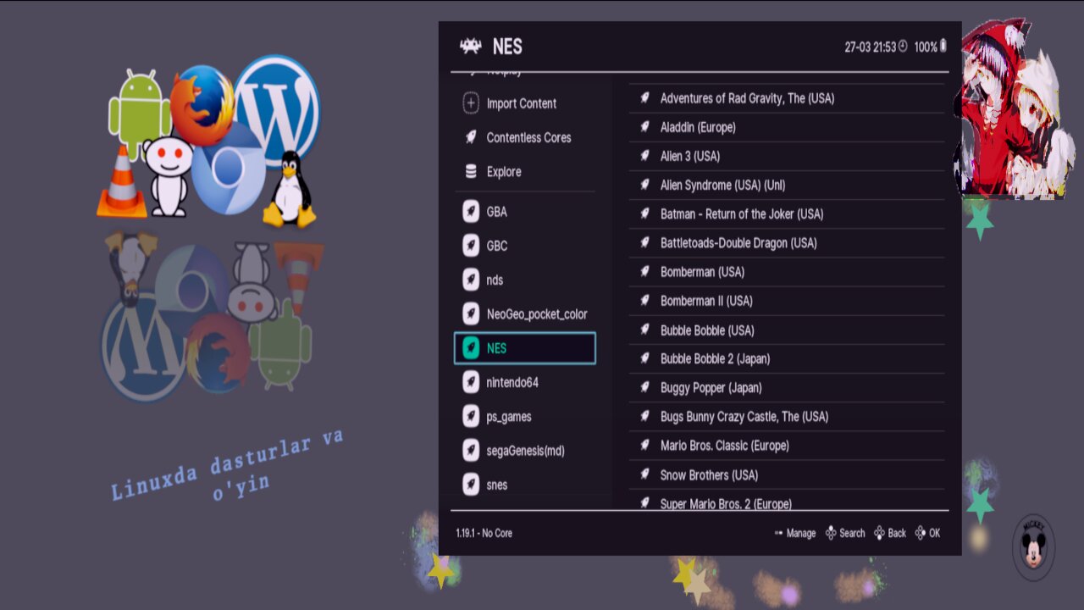Image resolution: width=1084 pixels, height=610 pixels.
Task: Click the anime characters picture
Action: [x=1015, y=110]
